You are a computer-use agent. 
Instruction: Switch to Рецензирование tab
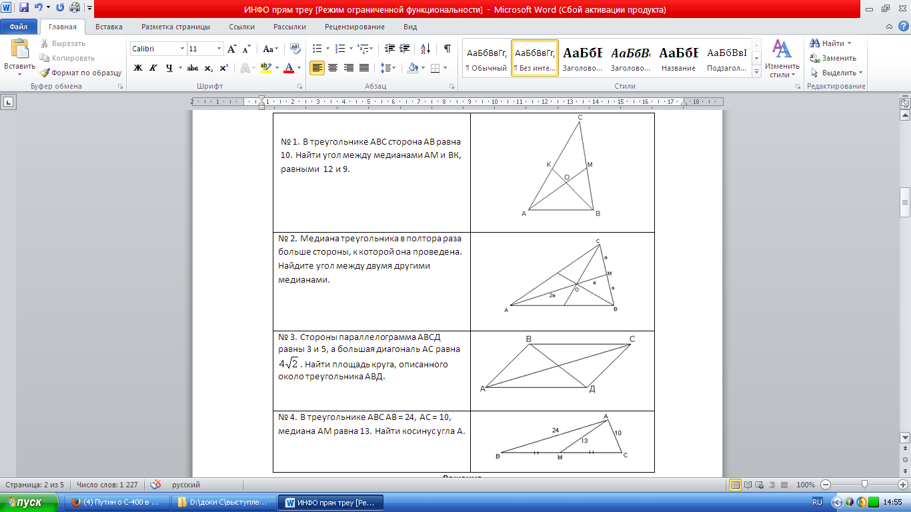click(355, 27)
